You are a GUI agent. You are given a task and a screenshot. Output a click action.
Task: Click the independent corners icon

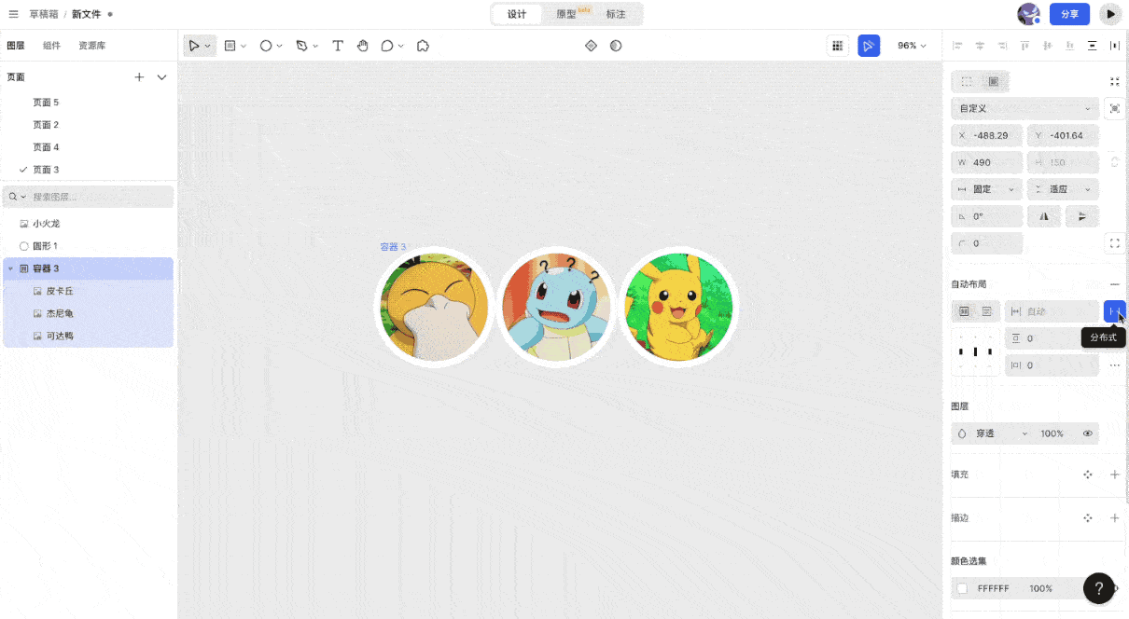tap(1114, 243)
